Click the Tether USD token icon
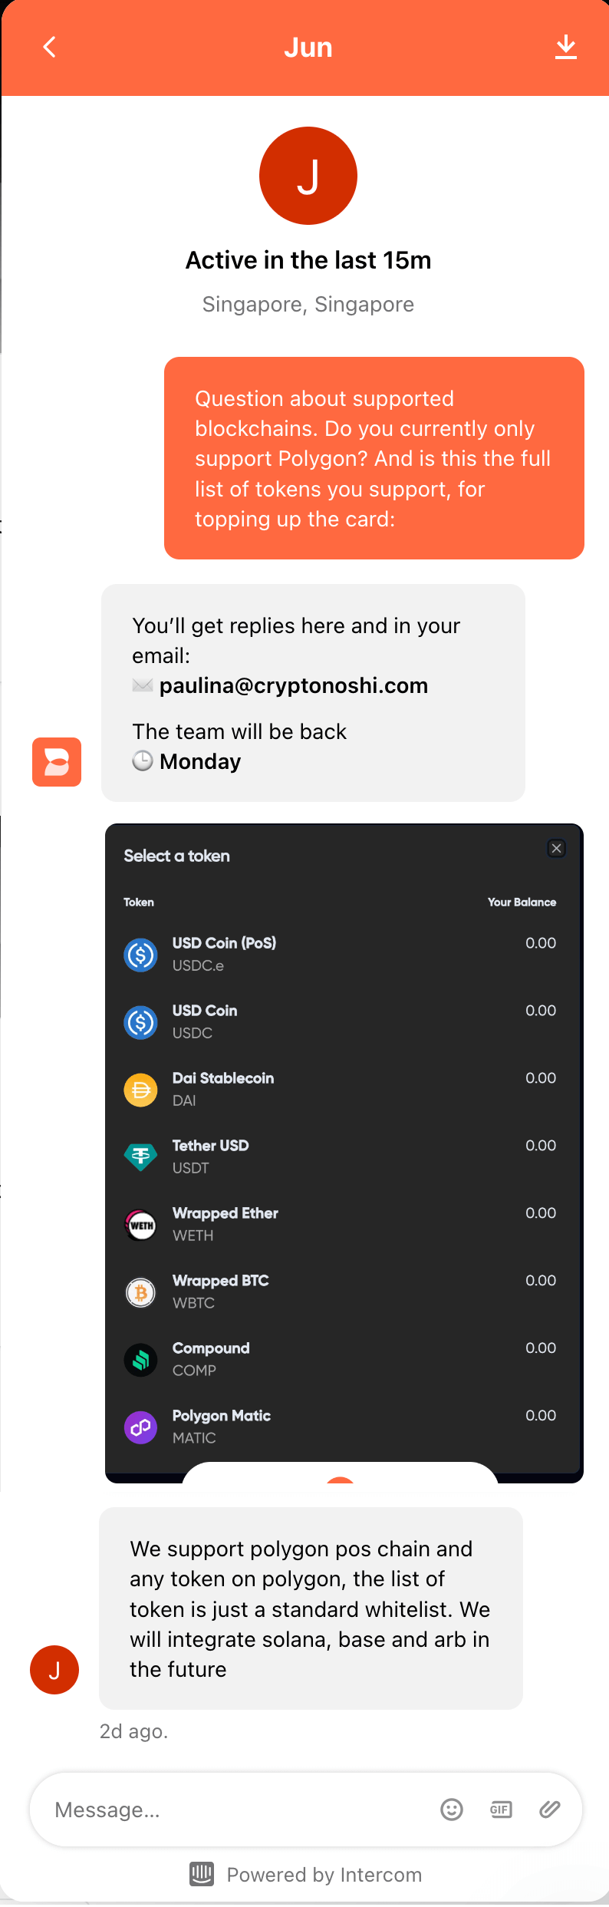The image size is (609, 1907). coord(141,1156)
